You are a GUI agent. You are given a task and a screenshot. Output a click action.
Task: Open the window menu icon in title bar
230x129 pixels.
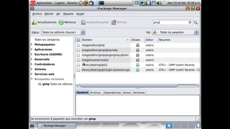32,9
